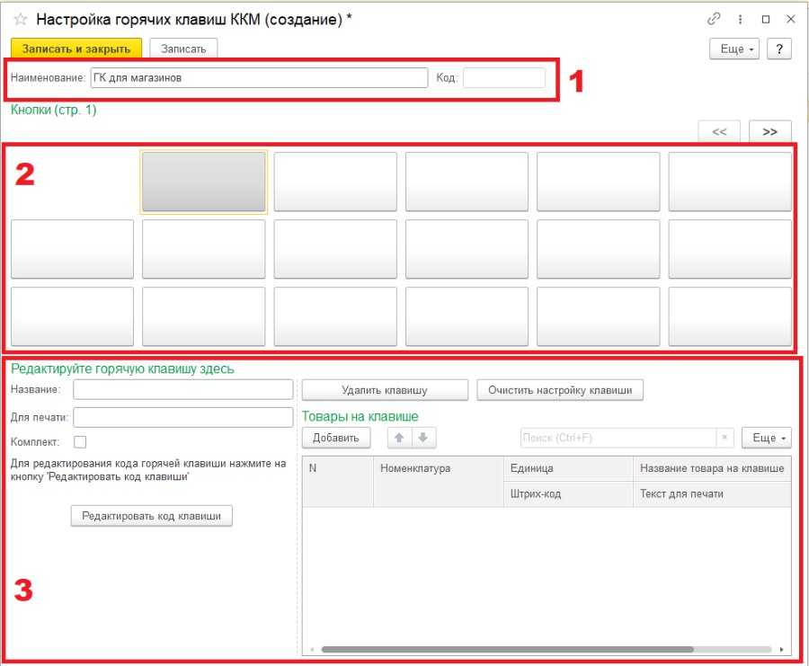
Task: Move selected product up with arrow
Action: [x=399, y=438]
